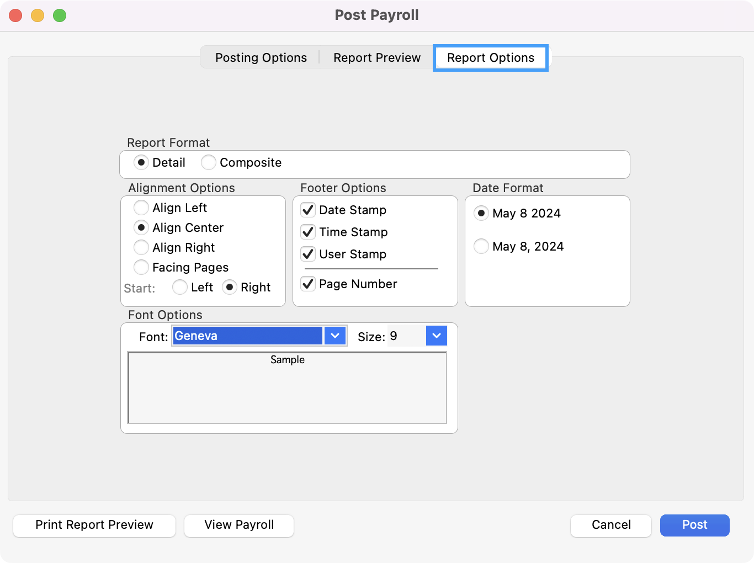
Task: Select the Align Right radio button
Action: (141, 247)
